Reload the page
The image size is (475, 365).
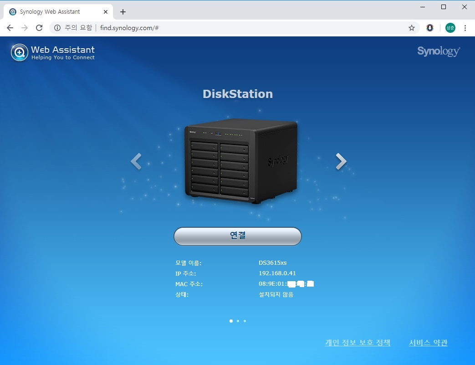pos(39,28)
